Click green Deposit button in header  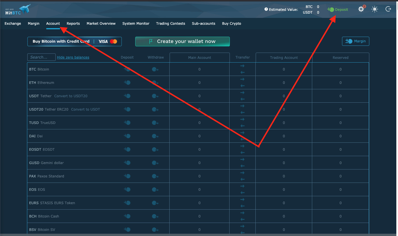[338, 9]
